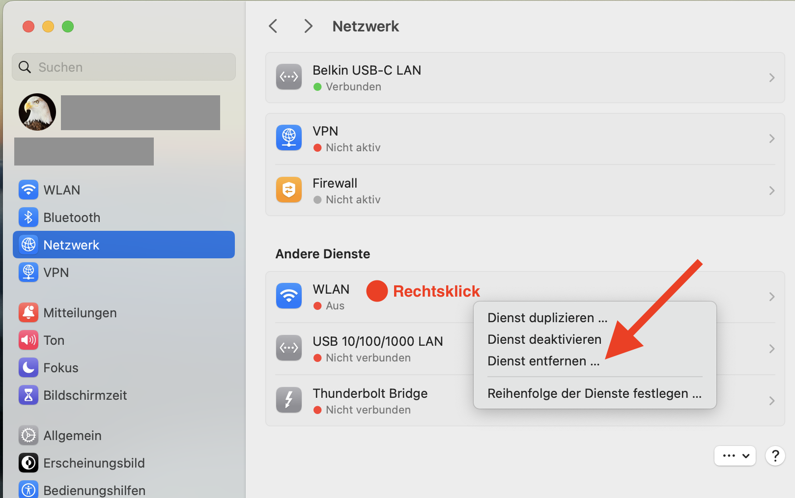
Task: Go back with the left arrow
Action: (273, 26)
